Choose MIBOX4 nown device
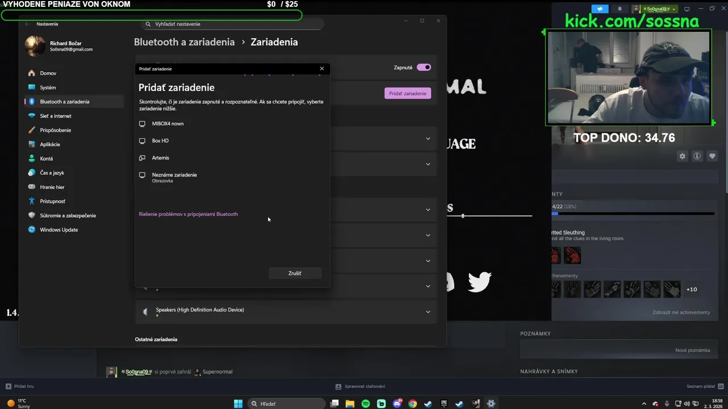This screenshot has width=728, height=409. pos(232,123)
